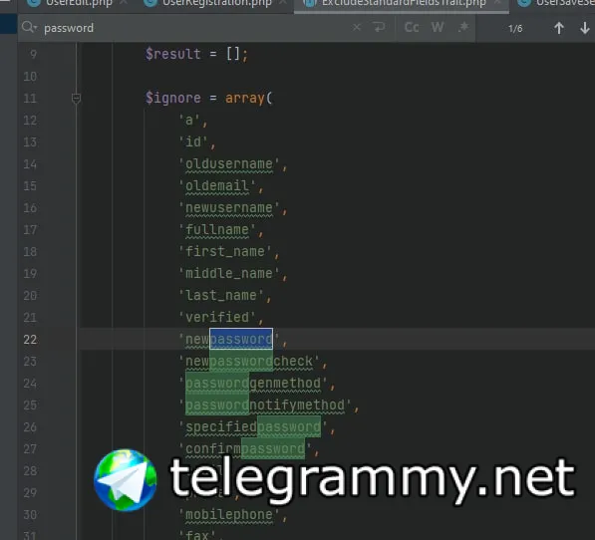
Task: Collapse the $ignore array fold marker
Action: pyautogui.click(x=76, y=99)
